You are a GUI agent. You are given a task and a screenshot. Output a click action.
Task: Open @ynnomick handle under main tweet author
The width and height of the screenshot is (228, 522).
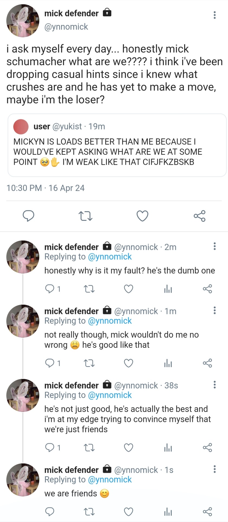tap(66, 27)
